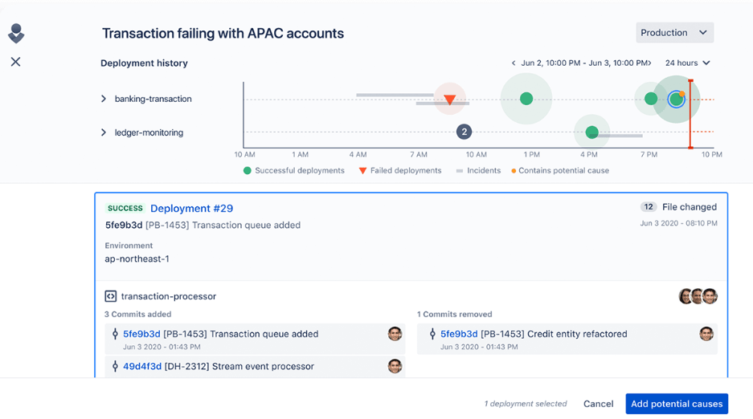753x419 pixels.
Task: Close the panel with the X icon
Action: tap(16, 62)
